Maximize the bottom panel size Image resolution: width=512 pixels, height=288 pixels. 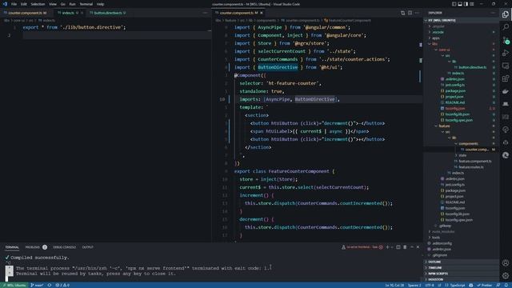[x=412, y=247]
